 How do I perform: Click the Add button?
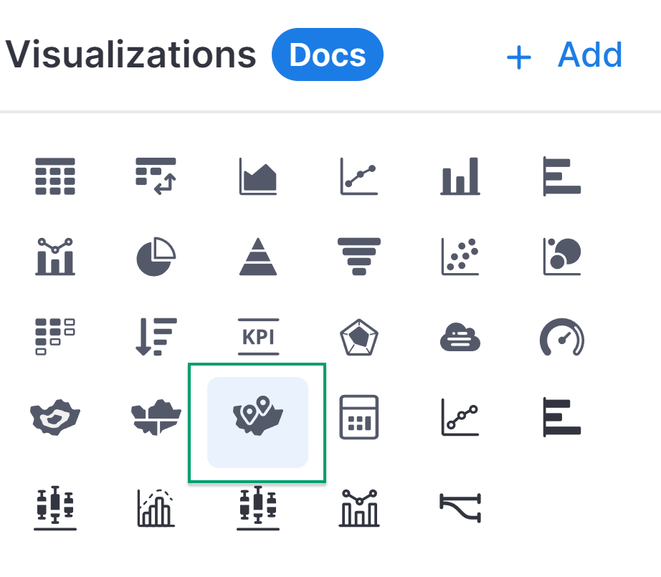564,54
